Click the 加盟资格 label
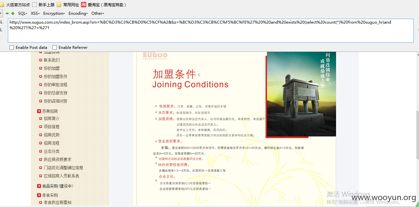Screen dimensions: 419x207 point(166,119)
